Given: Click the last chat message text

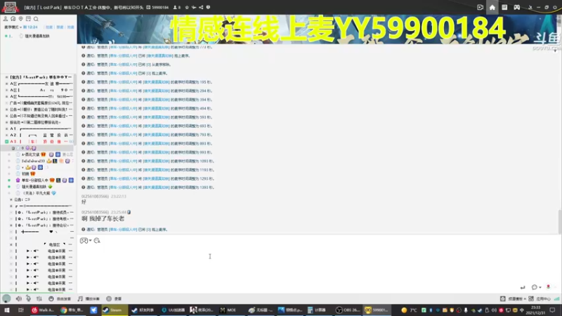Looking at the screenshot, I should tap(103, 218).
